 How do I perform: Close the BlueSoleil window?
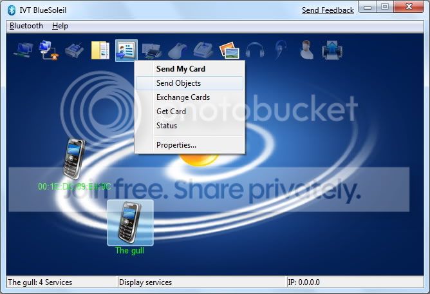click(x=409, y=7)
